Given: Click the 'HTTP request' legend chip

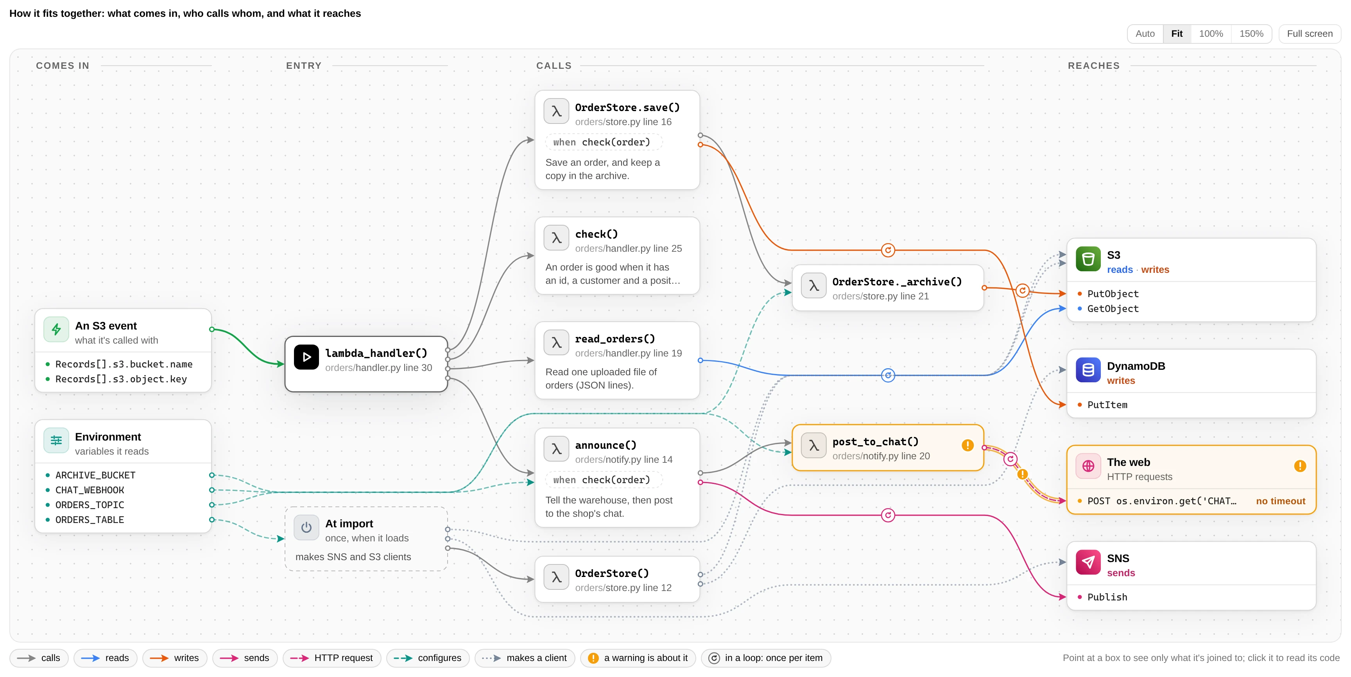Looking at the screenshot, I should coord(332,658).
